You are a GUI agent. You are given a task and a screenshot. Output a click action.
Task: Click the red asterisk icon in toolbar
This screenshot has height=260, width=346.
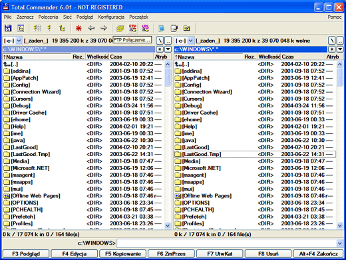[x=79, y=28]
